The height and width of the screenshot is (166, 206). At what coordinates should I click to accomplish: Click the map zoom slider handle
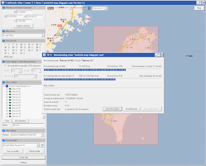tap(70, 8)
